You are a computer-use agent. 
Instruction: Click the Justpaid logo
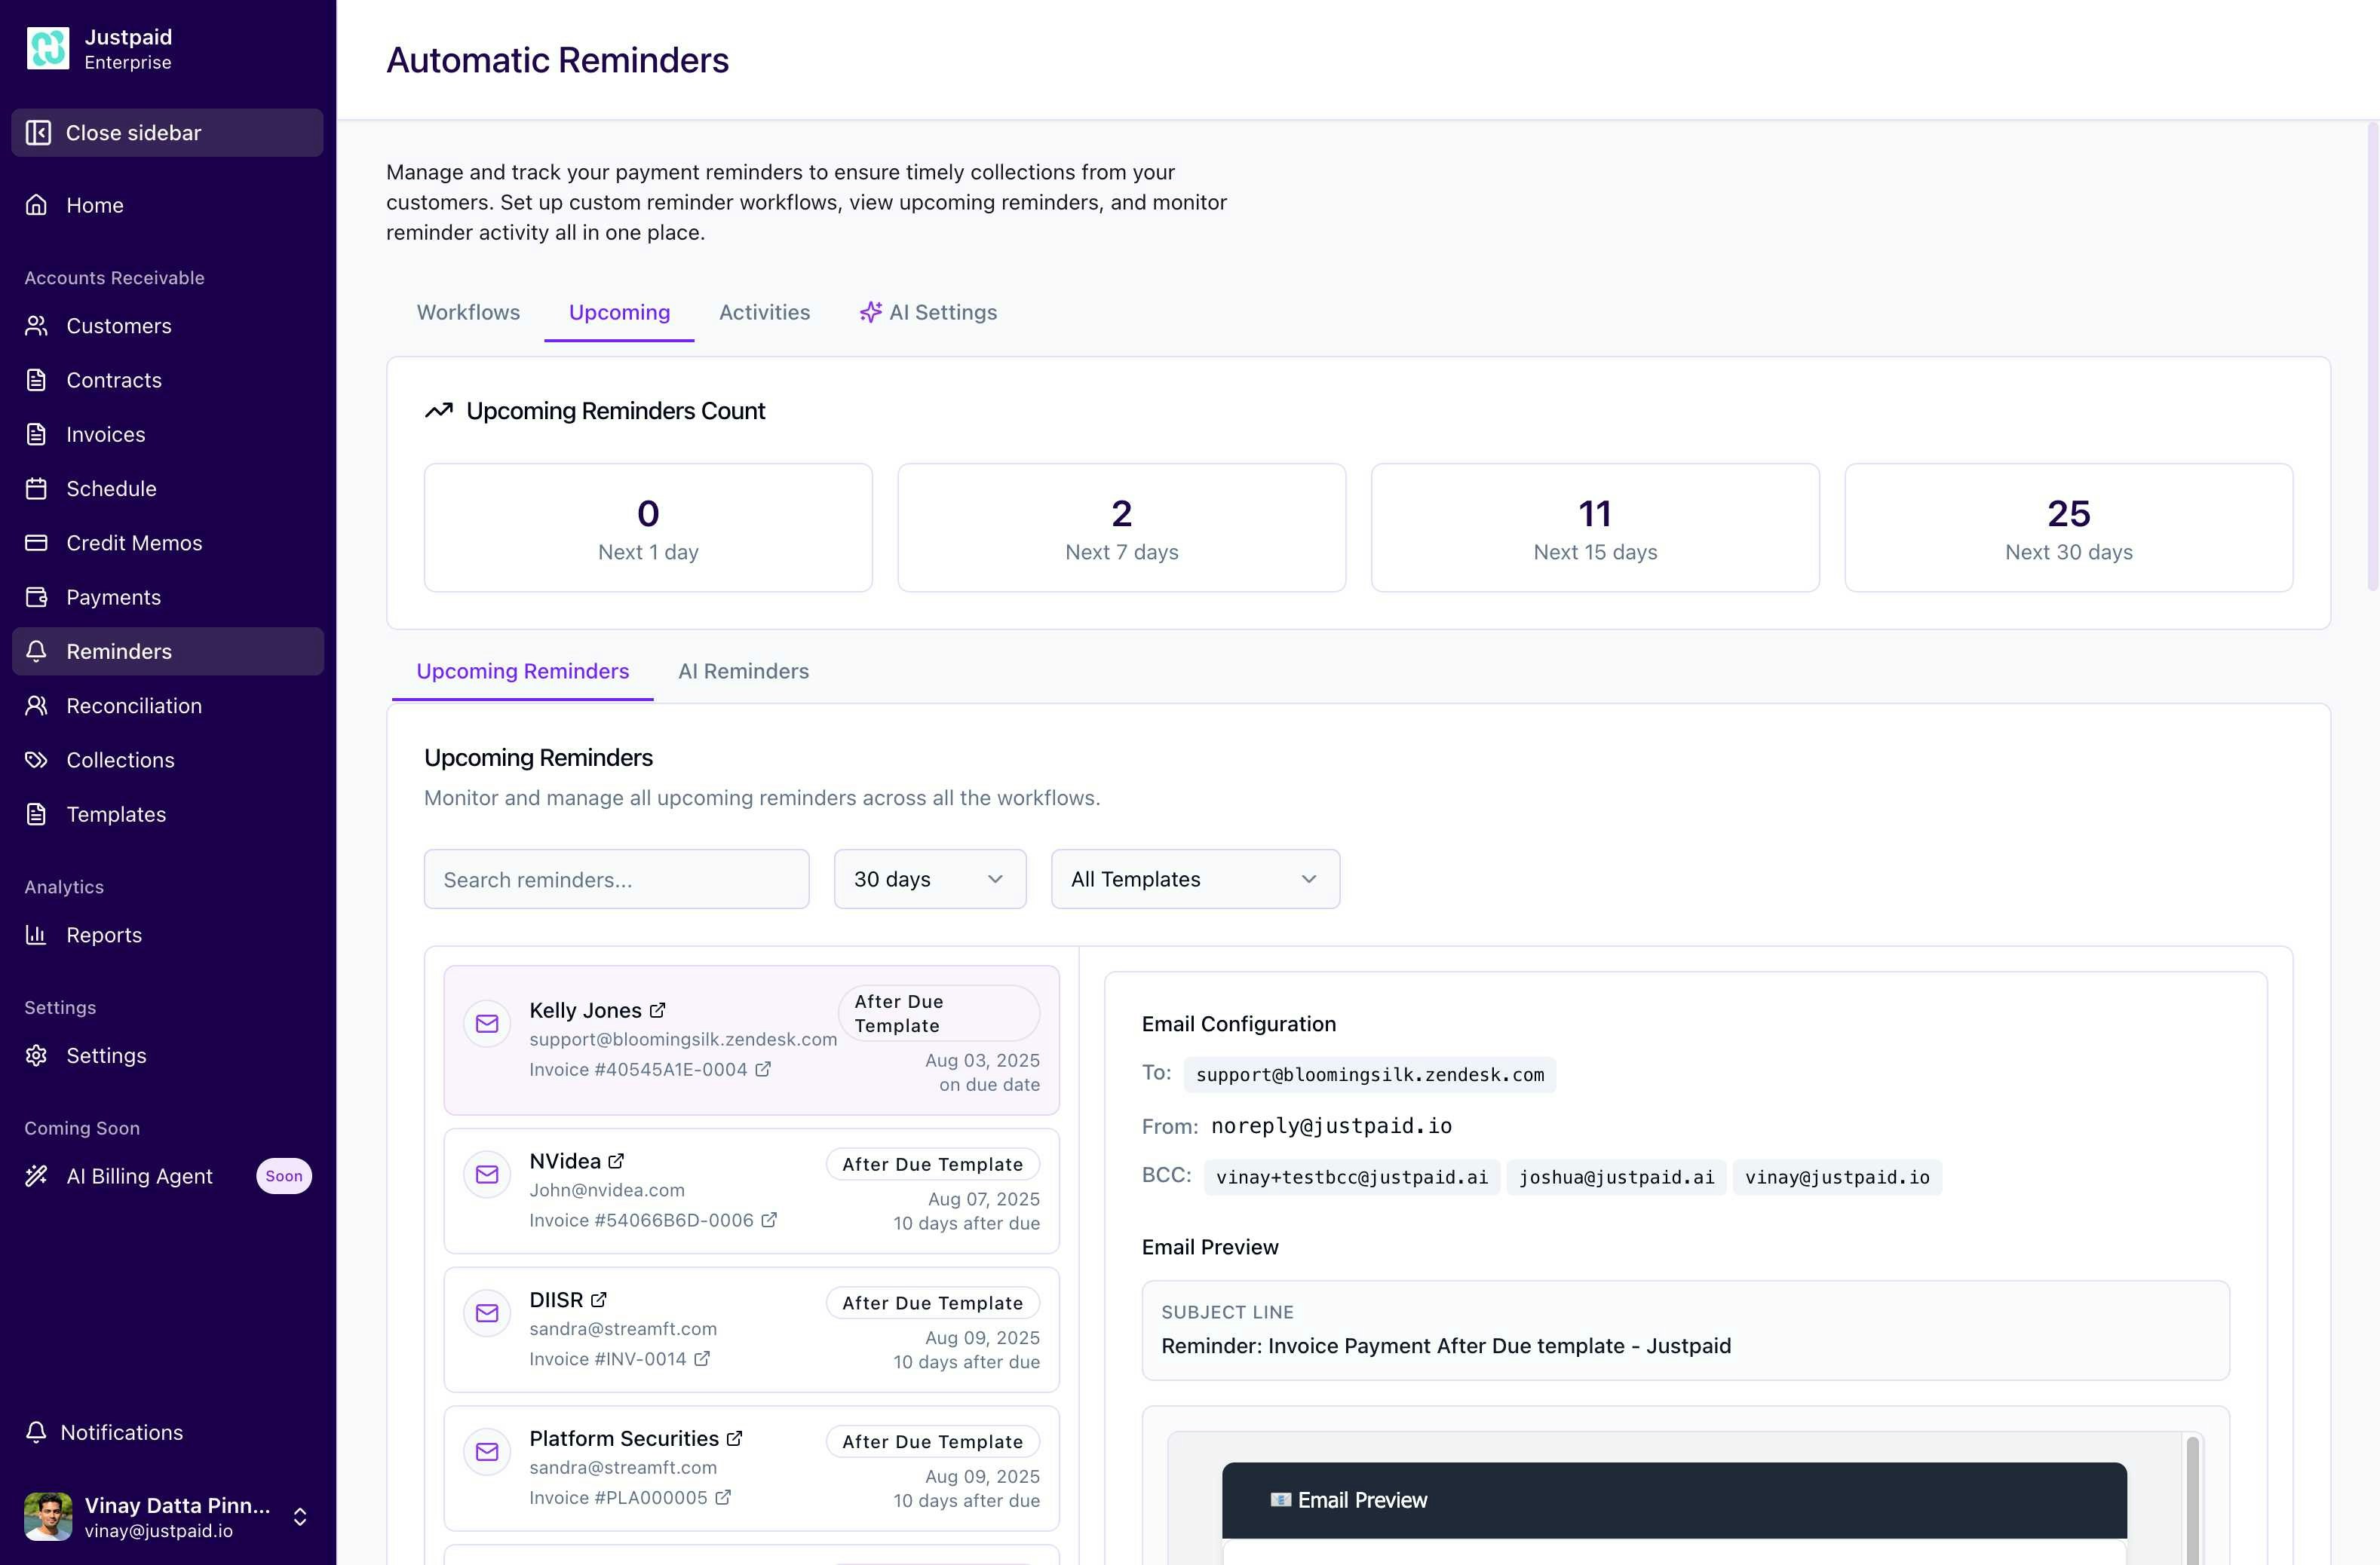click(x=48, y=47)
